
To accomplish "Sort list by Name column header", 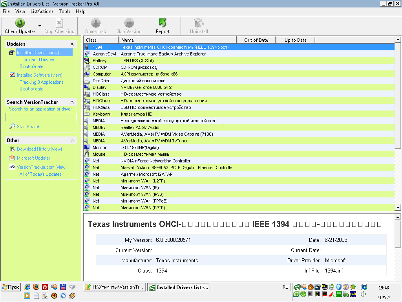I will [x=177, y=40].
